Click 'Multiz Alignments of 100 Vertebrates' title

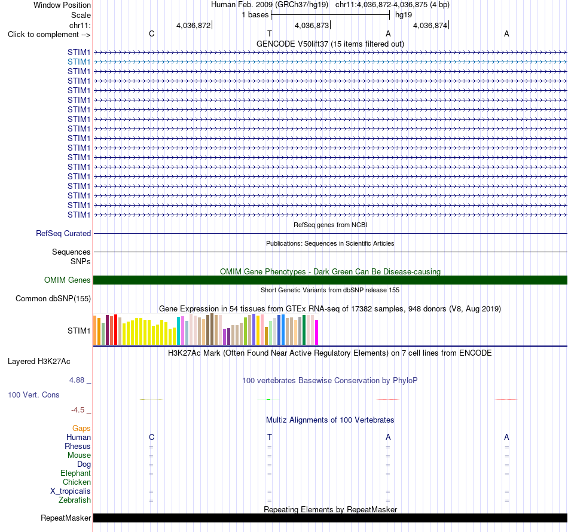(x=330, y=420)
